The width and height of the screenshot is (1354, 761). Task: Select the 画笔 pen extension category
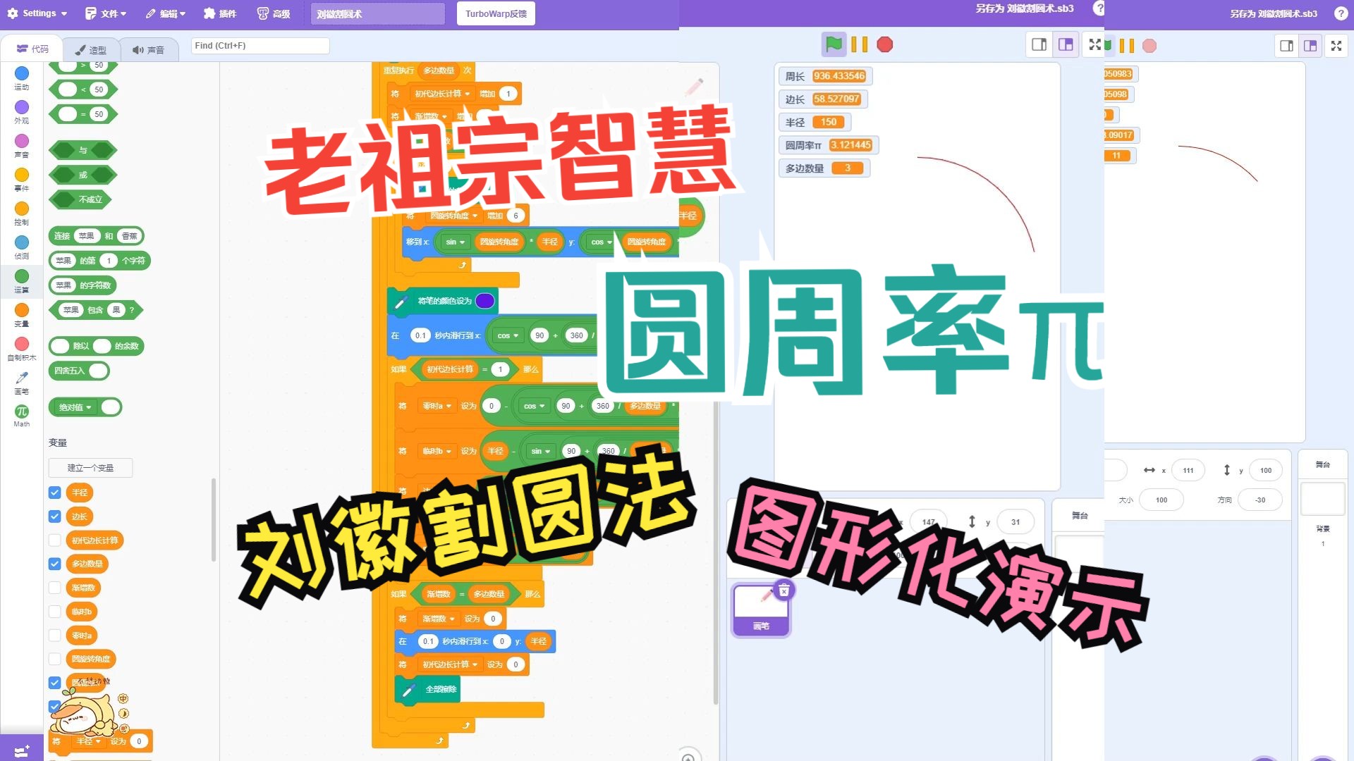pos(22,383)
